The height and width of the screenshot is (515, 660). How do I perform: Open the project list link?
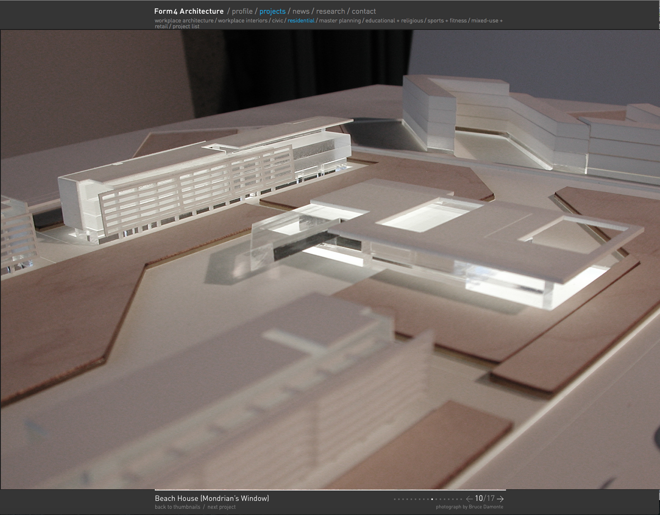[186, 26]
